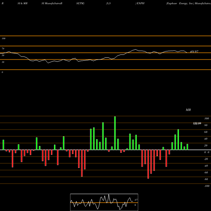The height and width of the screenshot is (211, 211).
Task: Click the 17 value in the mini chart
Action: (x=136, y=200)
